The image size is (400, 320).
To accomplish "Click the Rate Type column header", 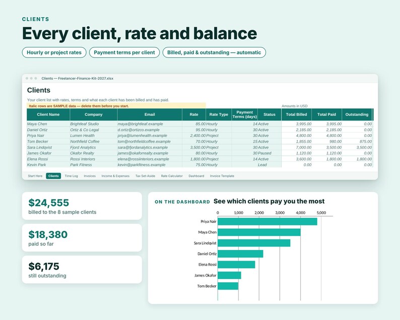I will coord(219,114).
